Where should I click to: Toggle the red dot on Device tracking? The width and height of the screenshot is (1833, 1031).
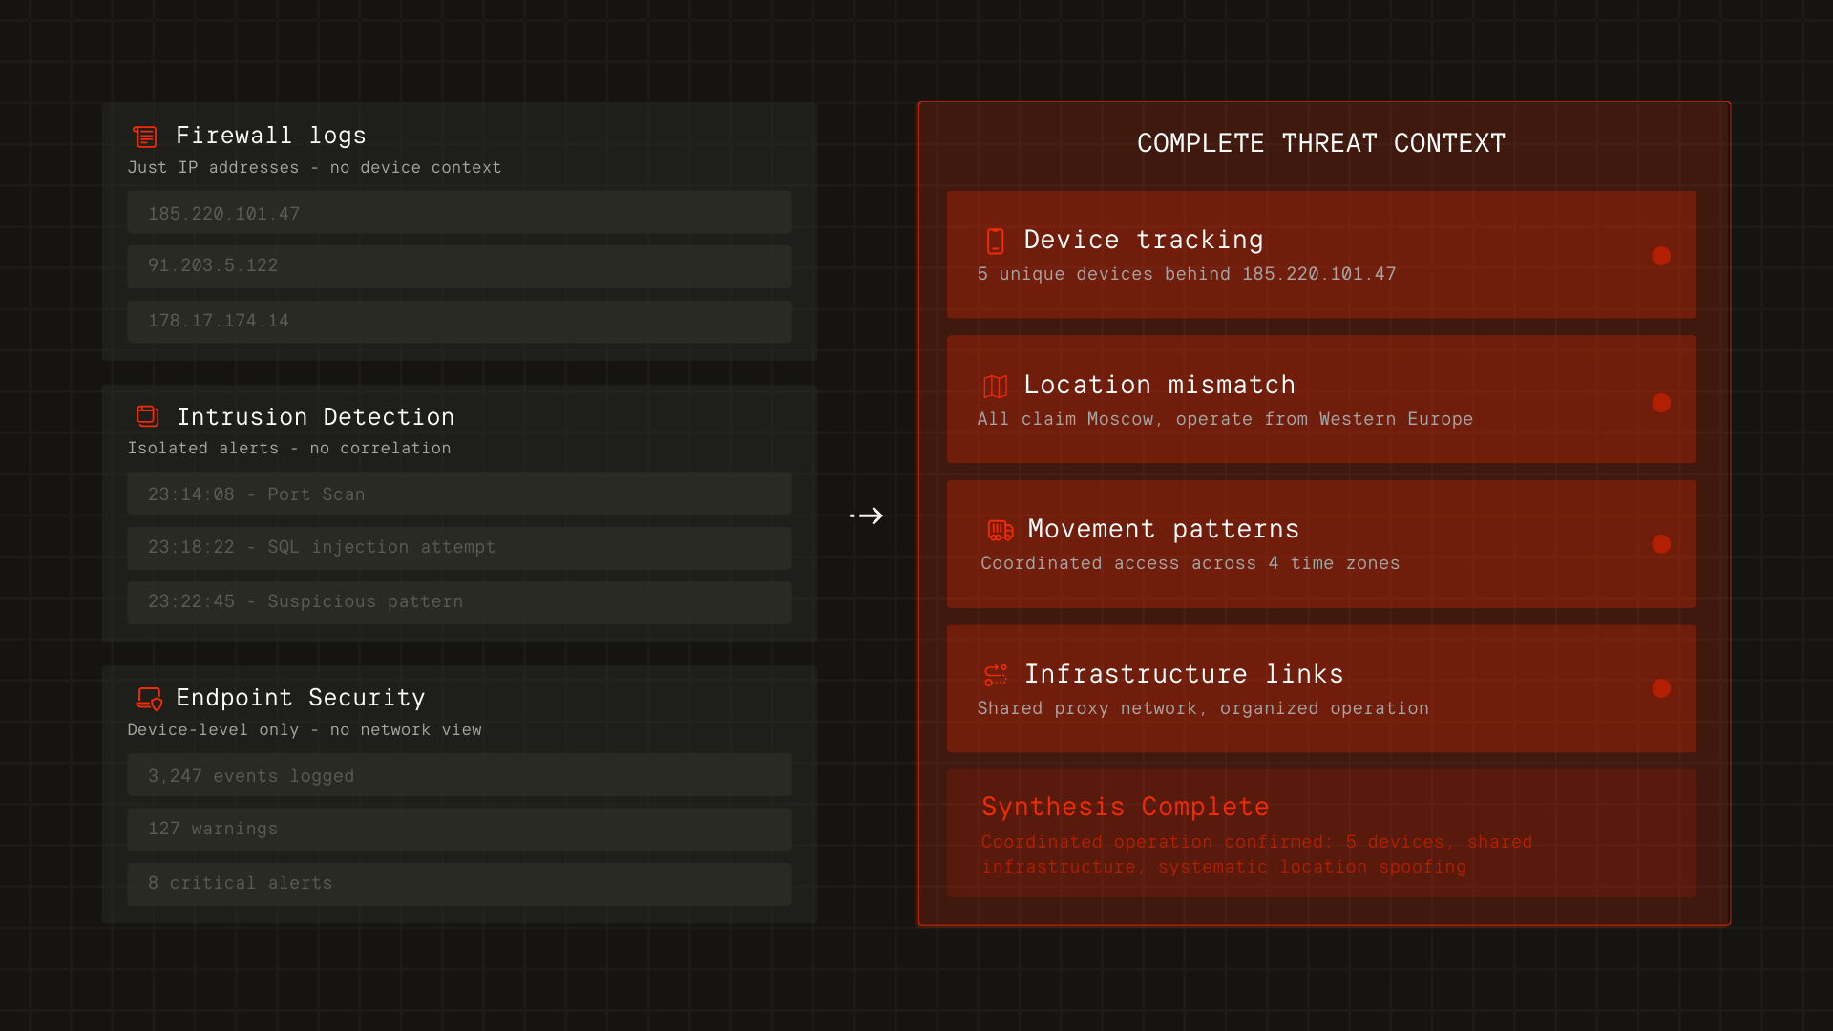[x=1661, y=256]
